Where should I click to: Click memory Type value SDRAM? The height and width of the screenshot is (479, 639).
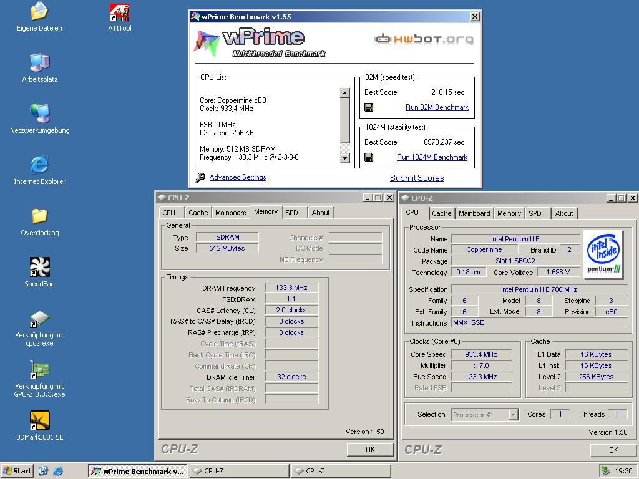pyautogui.click(x=227, y=237)
